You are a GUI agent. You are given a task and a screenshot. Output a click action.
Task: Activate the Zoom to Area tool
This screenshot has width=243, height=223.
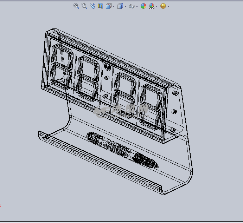84,6
